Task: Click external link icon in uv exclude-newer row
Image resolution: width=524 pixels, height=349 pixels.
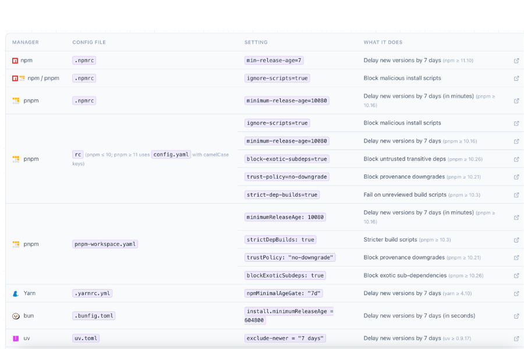Action: pos(516,339)
